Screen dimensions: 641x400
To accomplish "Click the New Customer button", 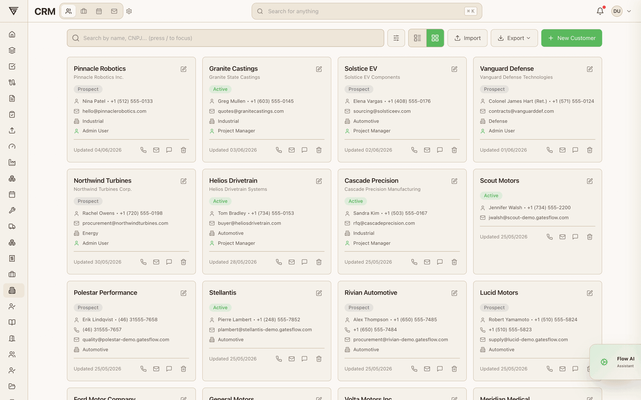I will (572, 38).
